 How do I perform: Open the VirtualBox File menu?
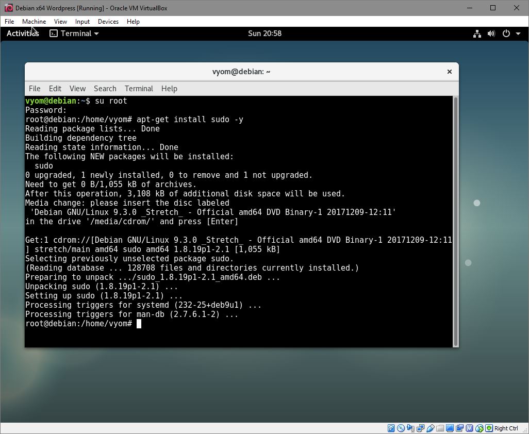[x=9, y=21]
